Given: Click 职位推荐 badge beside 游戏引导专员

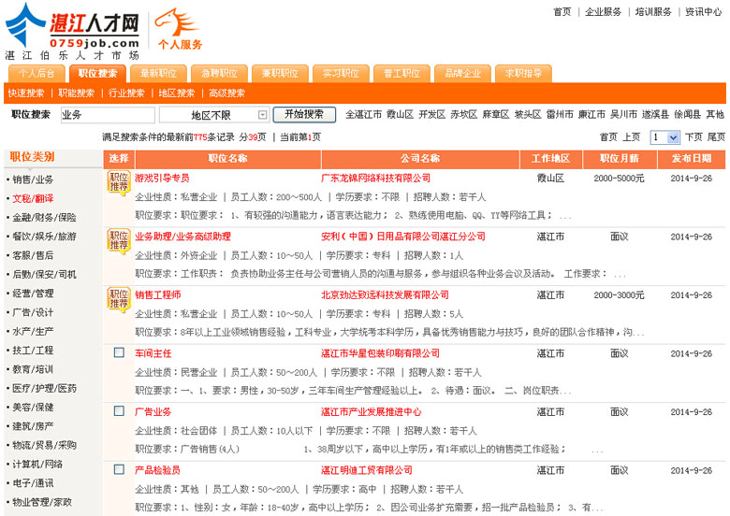Looking at the screenshot, I should tap(119, 182).
